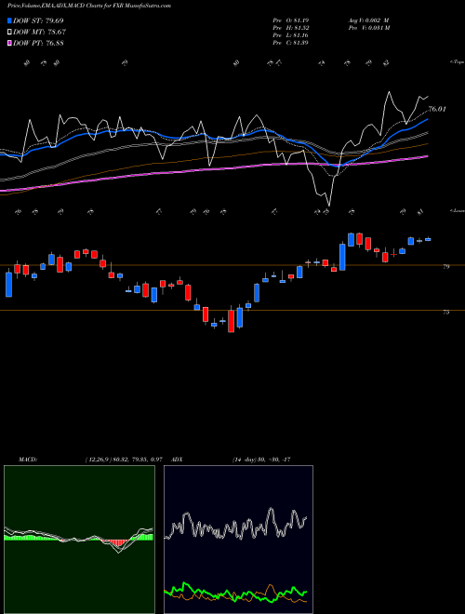
Task: Click the Pre C: 81.39 value
Action: pyautogui.click(x=290, y=43)
